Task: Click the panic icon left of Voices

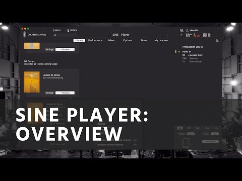Action: click(x=181, y=35)
